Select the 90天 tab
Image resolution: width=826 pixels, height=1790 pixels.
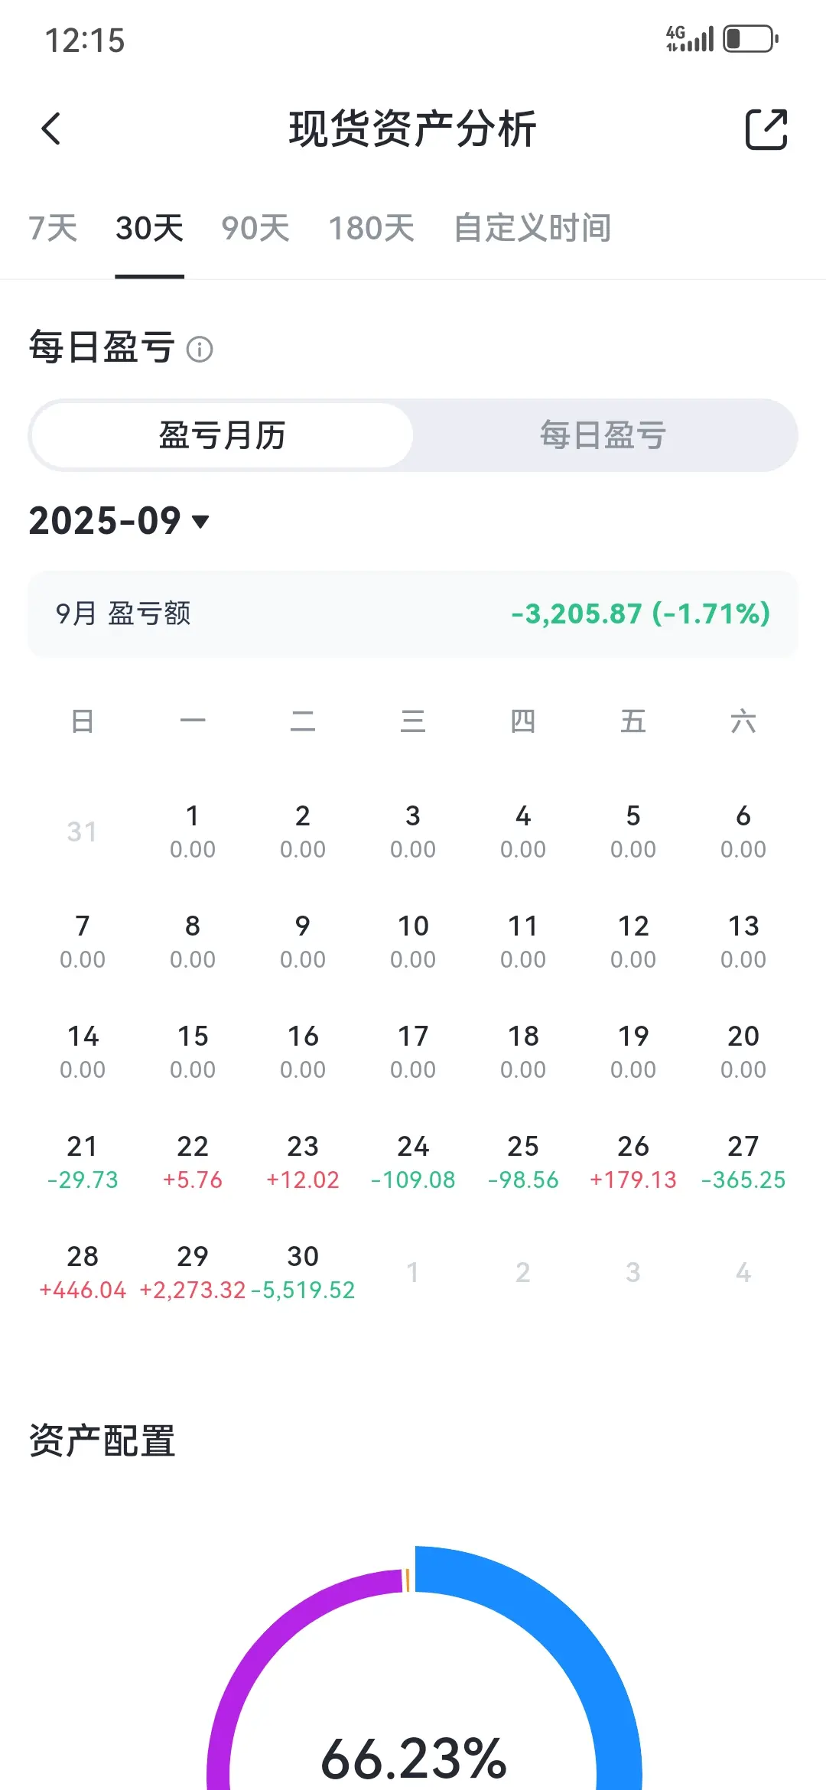click(255, 228)
